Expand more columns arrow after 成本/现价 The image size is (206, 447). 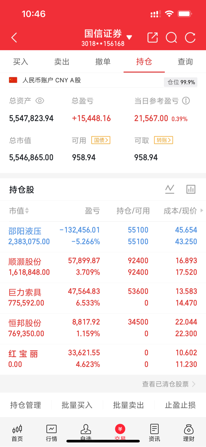click(202, 210)
